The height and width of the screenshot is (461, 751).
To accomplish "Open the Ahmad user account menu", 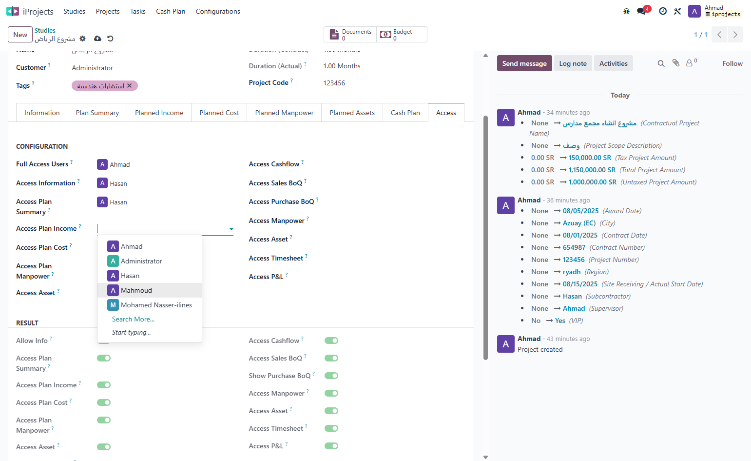I will click(x=715, y=11).
